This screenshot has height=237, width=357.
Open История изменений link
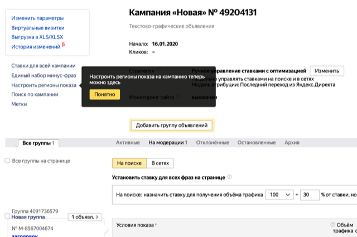(x=36, y=47)
